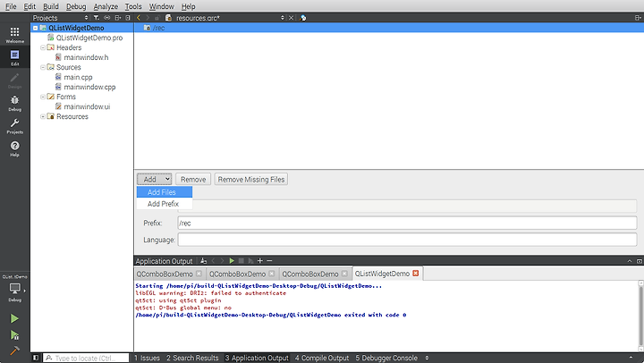The width and height of the screenshot is (644, 363).
Task: Zoom out Application Output text
Action: point(269,261)
